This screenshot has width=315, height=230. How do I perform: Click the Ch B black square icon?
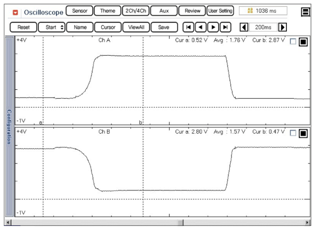point(303,133)
